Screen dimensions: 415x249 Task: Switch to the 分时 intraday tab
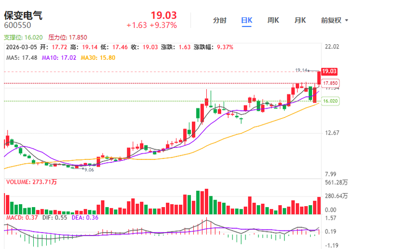tap(220, 20)
